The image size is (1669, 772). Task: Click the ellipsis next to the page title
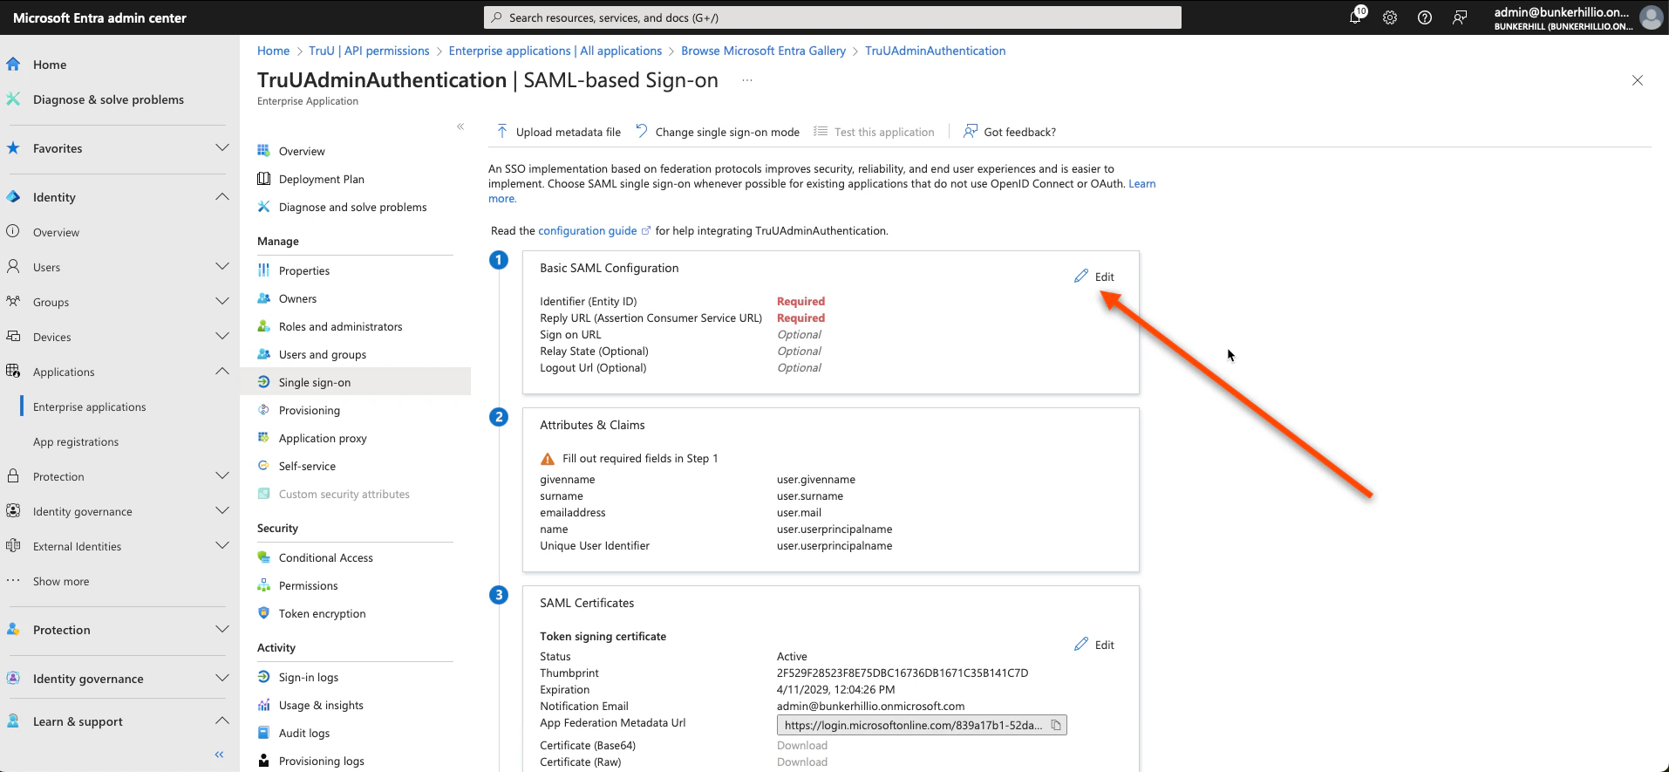pos(747,80)
